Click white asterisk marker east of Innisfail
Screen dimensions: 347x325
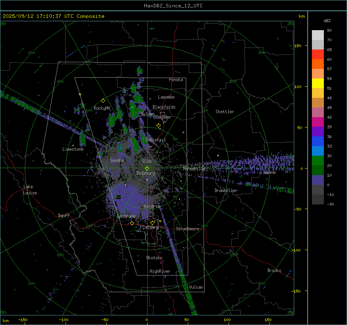(183, 133)
